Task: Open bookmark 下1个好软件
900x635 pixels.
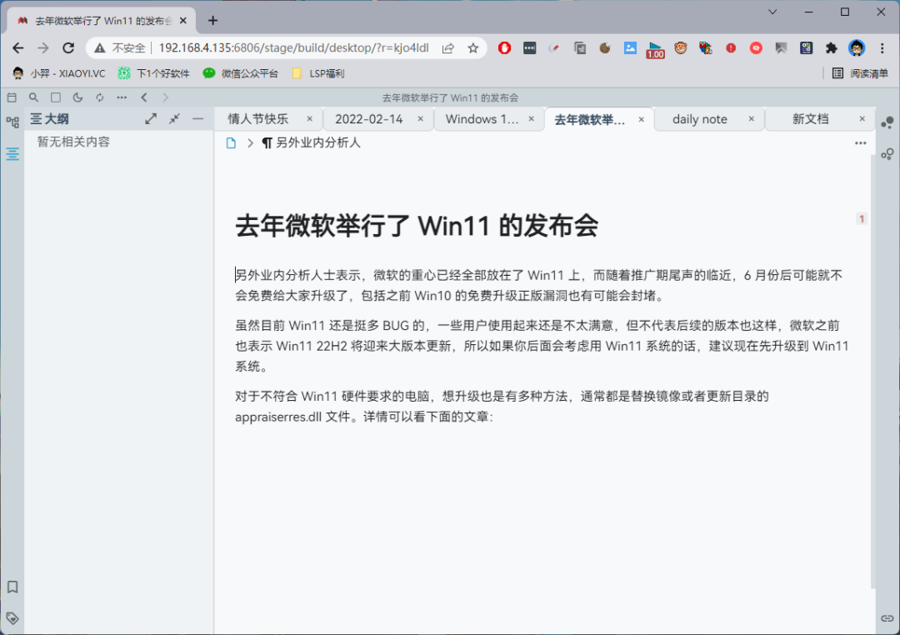Action: 154,73
